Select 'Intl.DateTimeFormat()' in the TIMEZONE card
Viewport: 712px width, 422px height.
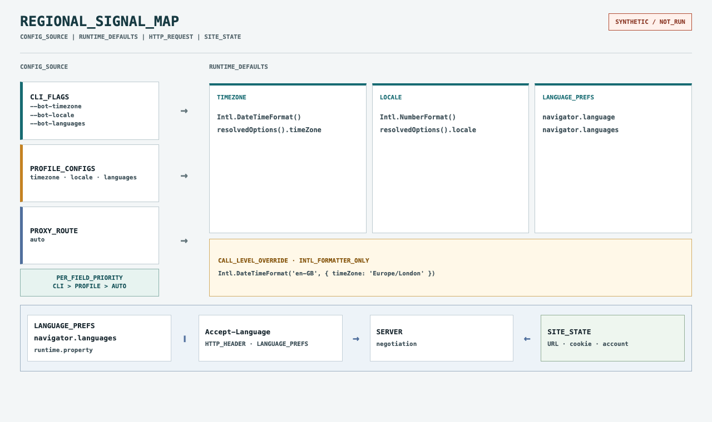(x=259, y=117)
